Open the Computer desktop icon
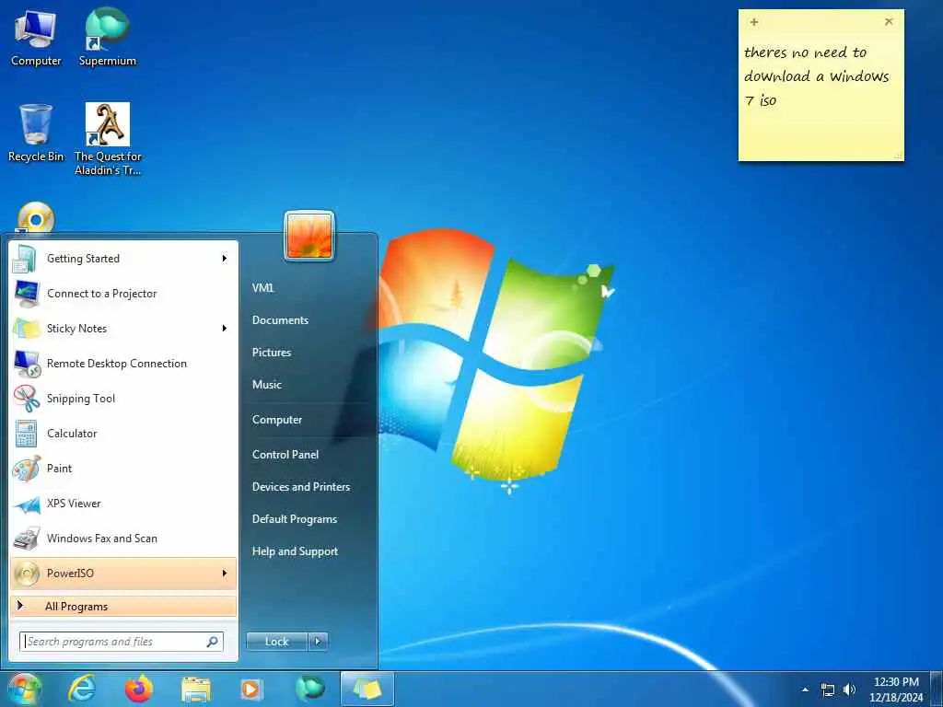943x707 pixels. pos(36,38)
